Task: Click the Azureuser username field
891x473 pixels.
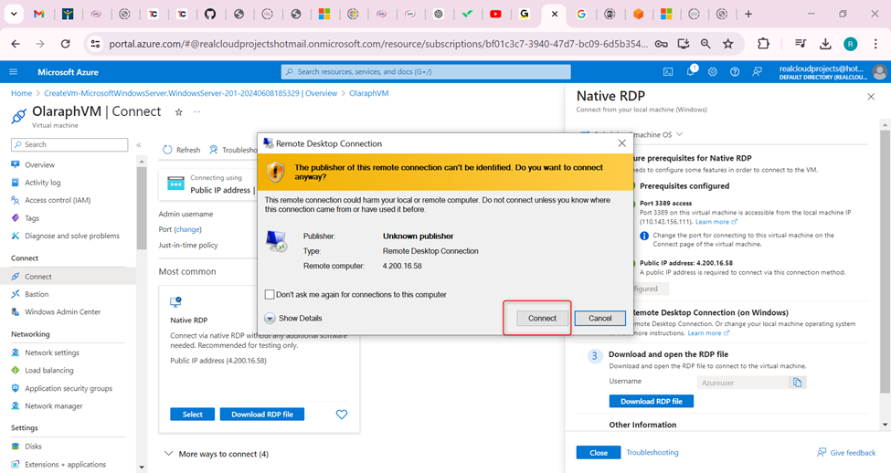Action: click(743, 383)
